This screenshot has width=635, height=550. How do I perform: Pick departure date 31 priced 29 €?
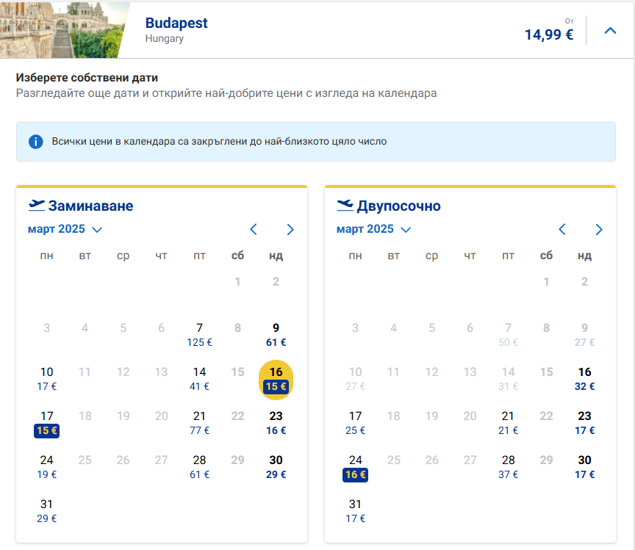pyautogui.click(x=47, y=511)
